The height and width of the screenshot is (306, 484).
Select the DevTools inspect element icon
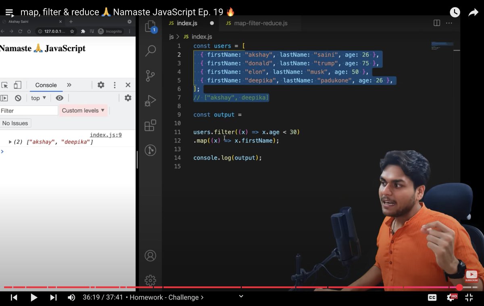click(x=4, y=85)
